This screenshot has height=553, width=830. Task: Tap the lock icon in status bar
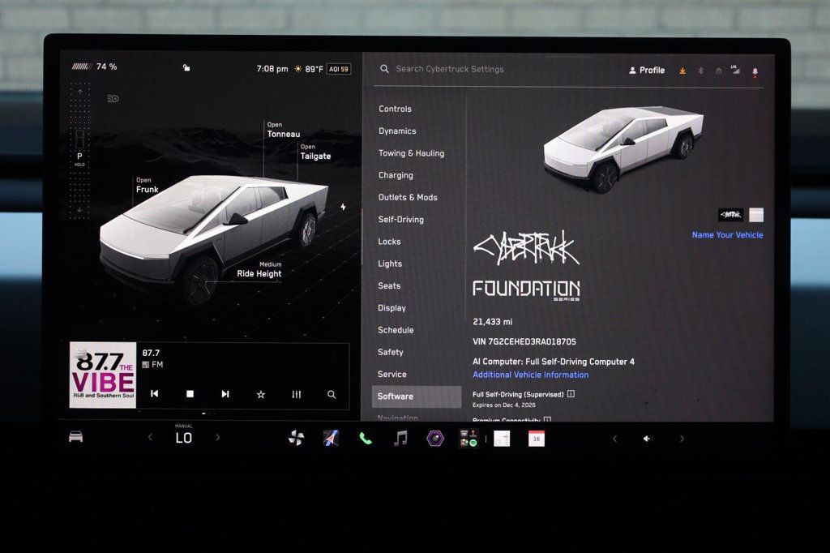[x=186, y=68]
